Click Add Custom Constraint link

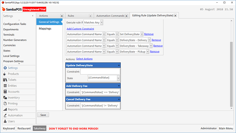click(80, 29)
